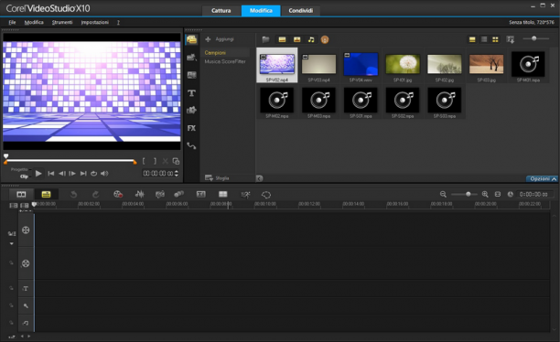Screen dimensions: 560x342
Task: Open the Multi-Camera Editor icon
Action: 223,194
